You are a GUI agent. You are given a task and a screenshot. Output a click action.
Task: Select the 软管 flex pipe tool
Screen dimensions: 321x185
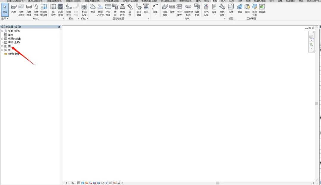(x=130, y=10)
